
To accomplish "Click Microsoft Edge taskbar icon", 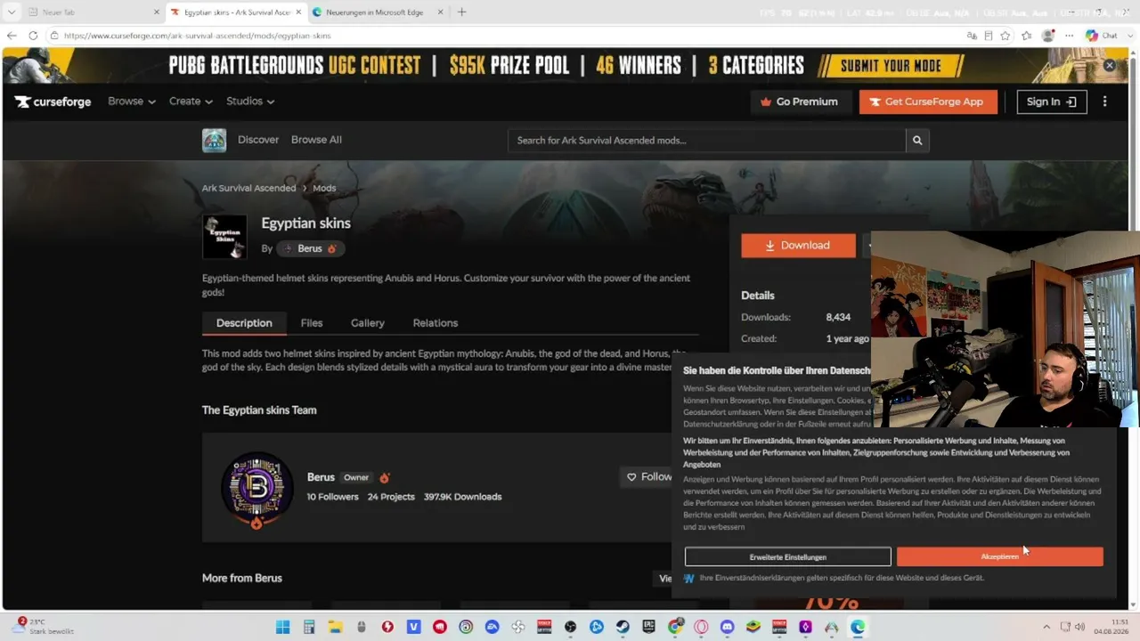I will [x=858, y=627].
